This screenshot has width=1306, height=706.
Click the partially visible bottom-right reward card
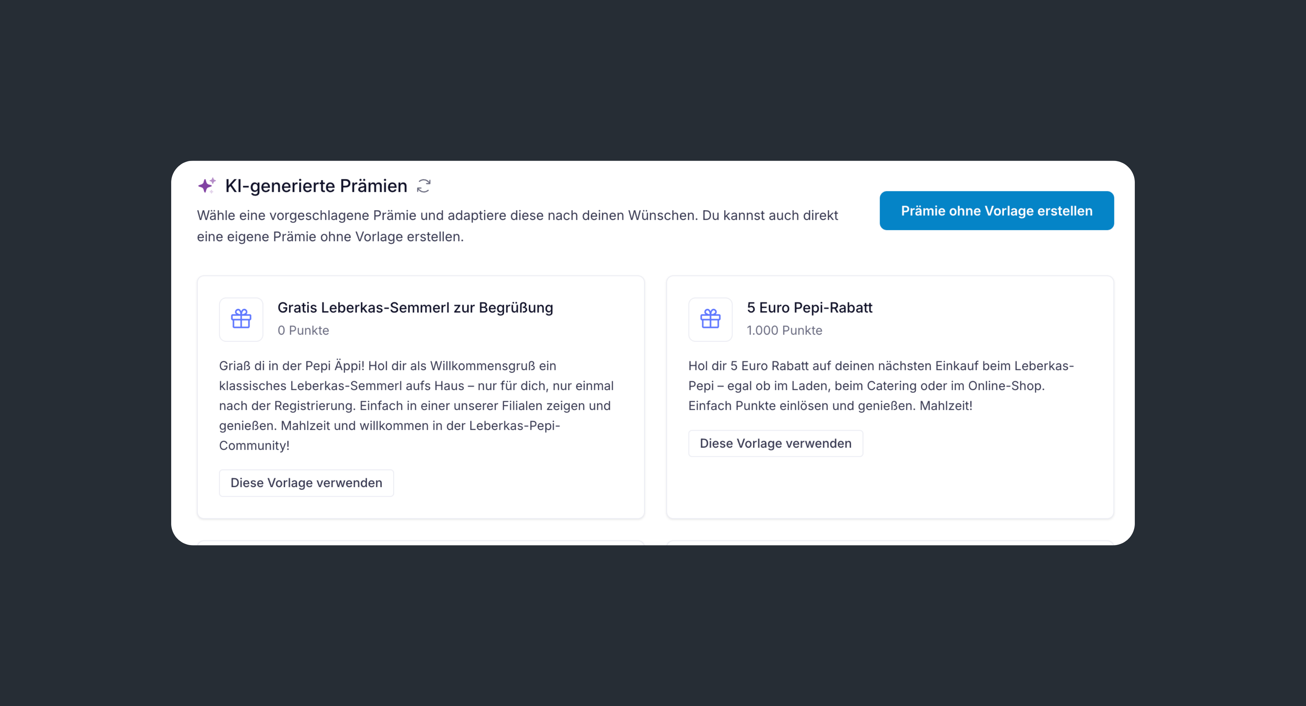click(x=890, y=543)
